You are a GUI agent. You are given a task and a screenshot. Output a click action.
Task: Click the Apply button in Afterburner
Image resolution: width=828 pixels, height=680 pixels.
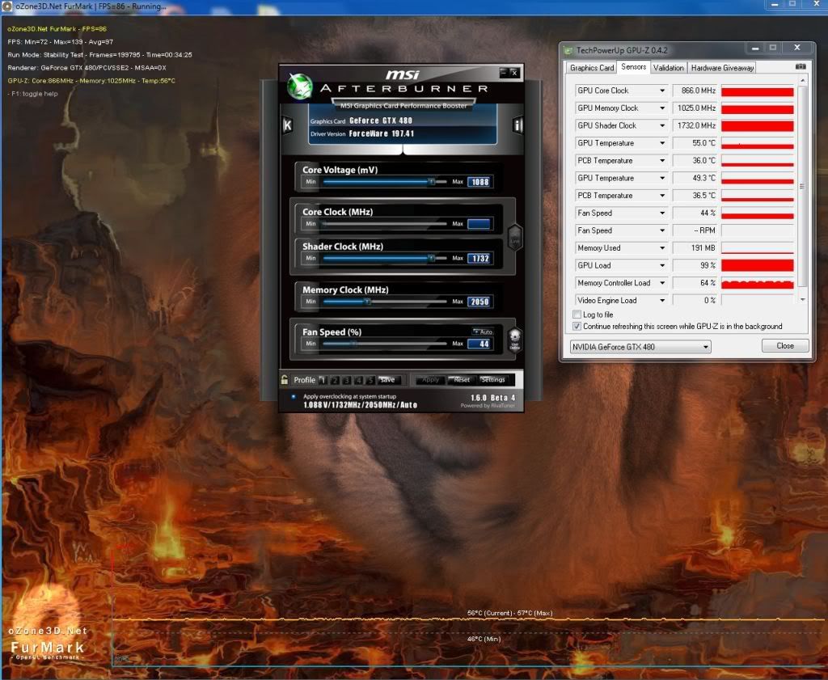pyautogui.click(x=430, y=380)
